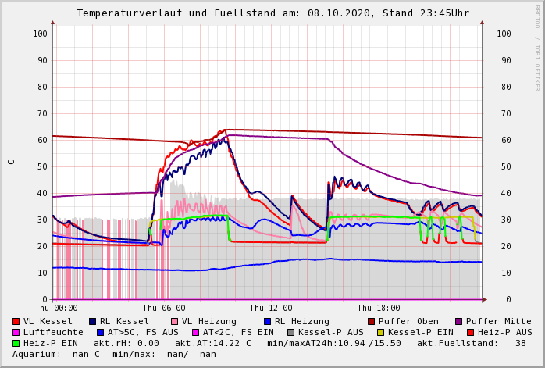Click the 'Thu 18:00' time axis label
This screenshot has width=545, height=368.
(379, 309)
